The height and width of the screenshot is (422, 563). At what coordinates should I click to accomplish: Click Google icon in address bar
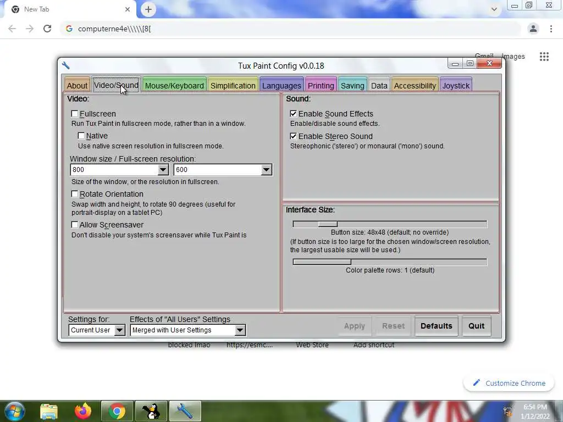pos(69,29)
